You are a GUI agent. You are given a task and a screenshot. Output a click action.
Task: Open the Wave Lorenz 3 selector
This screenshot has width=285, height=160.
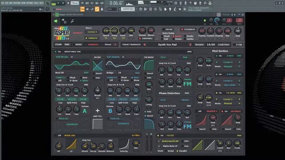(x=92, y=32)
